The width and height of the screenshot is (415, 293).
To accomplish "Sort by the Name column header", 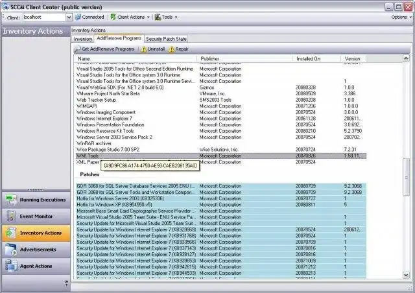I will (136, 58).
